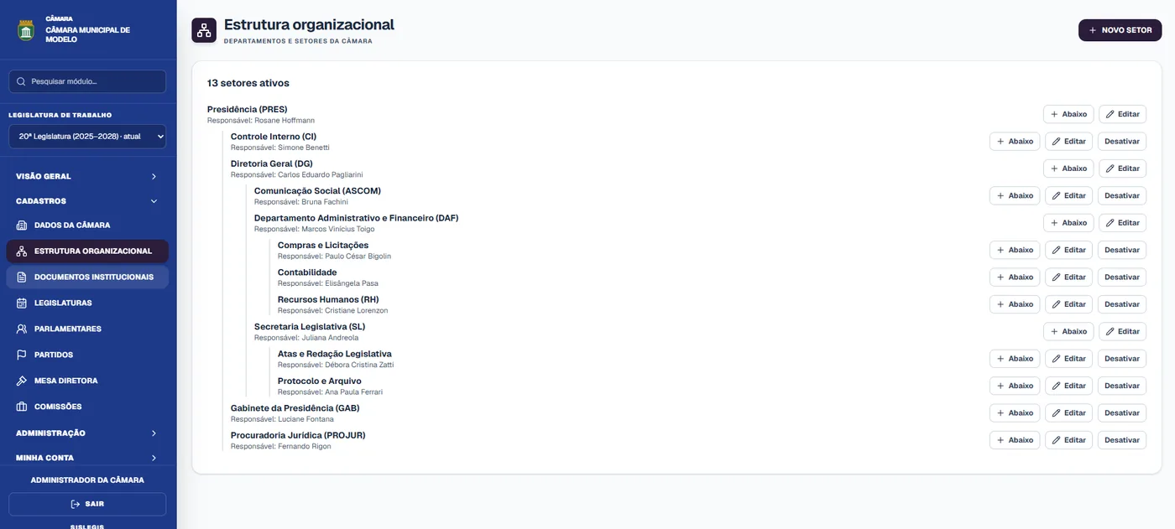The image size is (1175, 529).
Task: Click the Departamento Administrativo e Financeiro name
Action: 357,218
